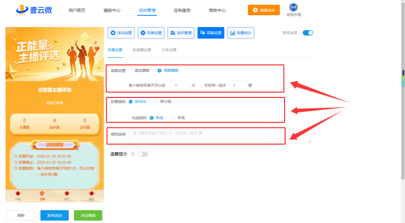The image size is (405, 223).
Task: Toggle the 预览效果 switch
Action: pos(308,33)
